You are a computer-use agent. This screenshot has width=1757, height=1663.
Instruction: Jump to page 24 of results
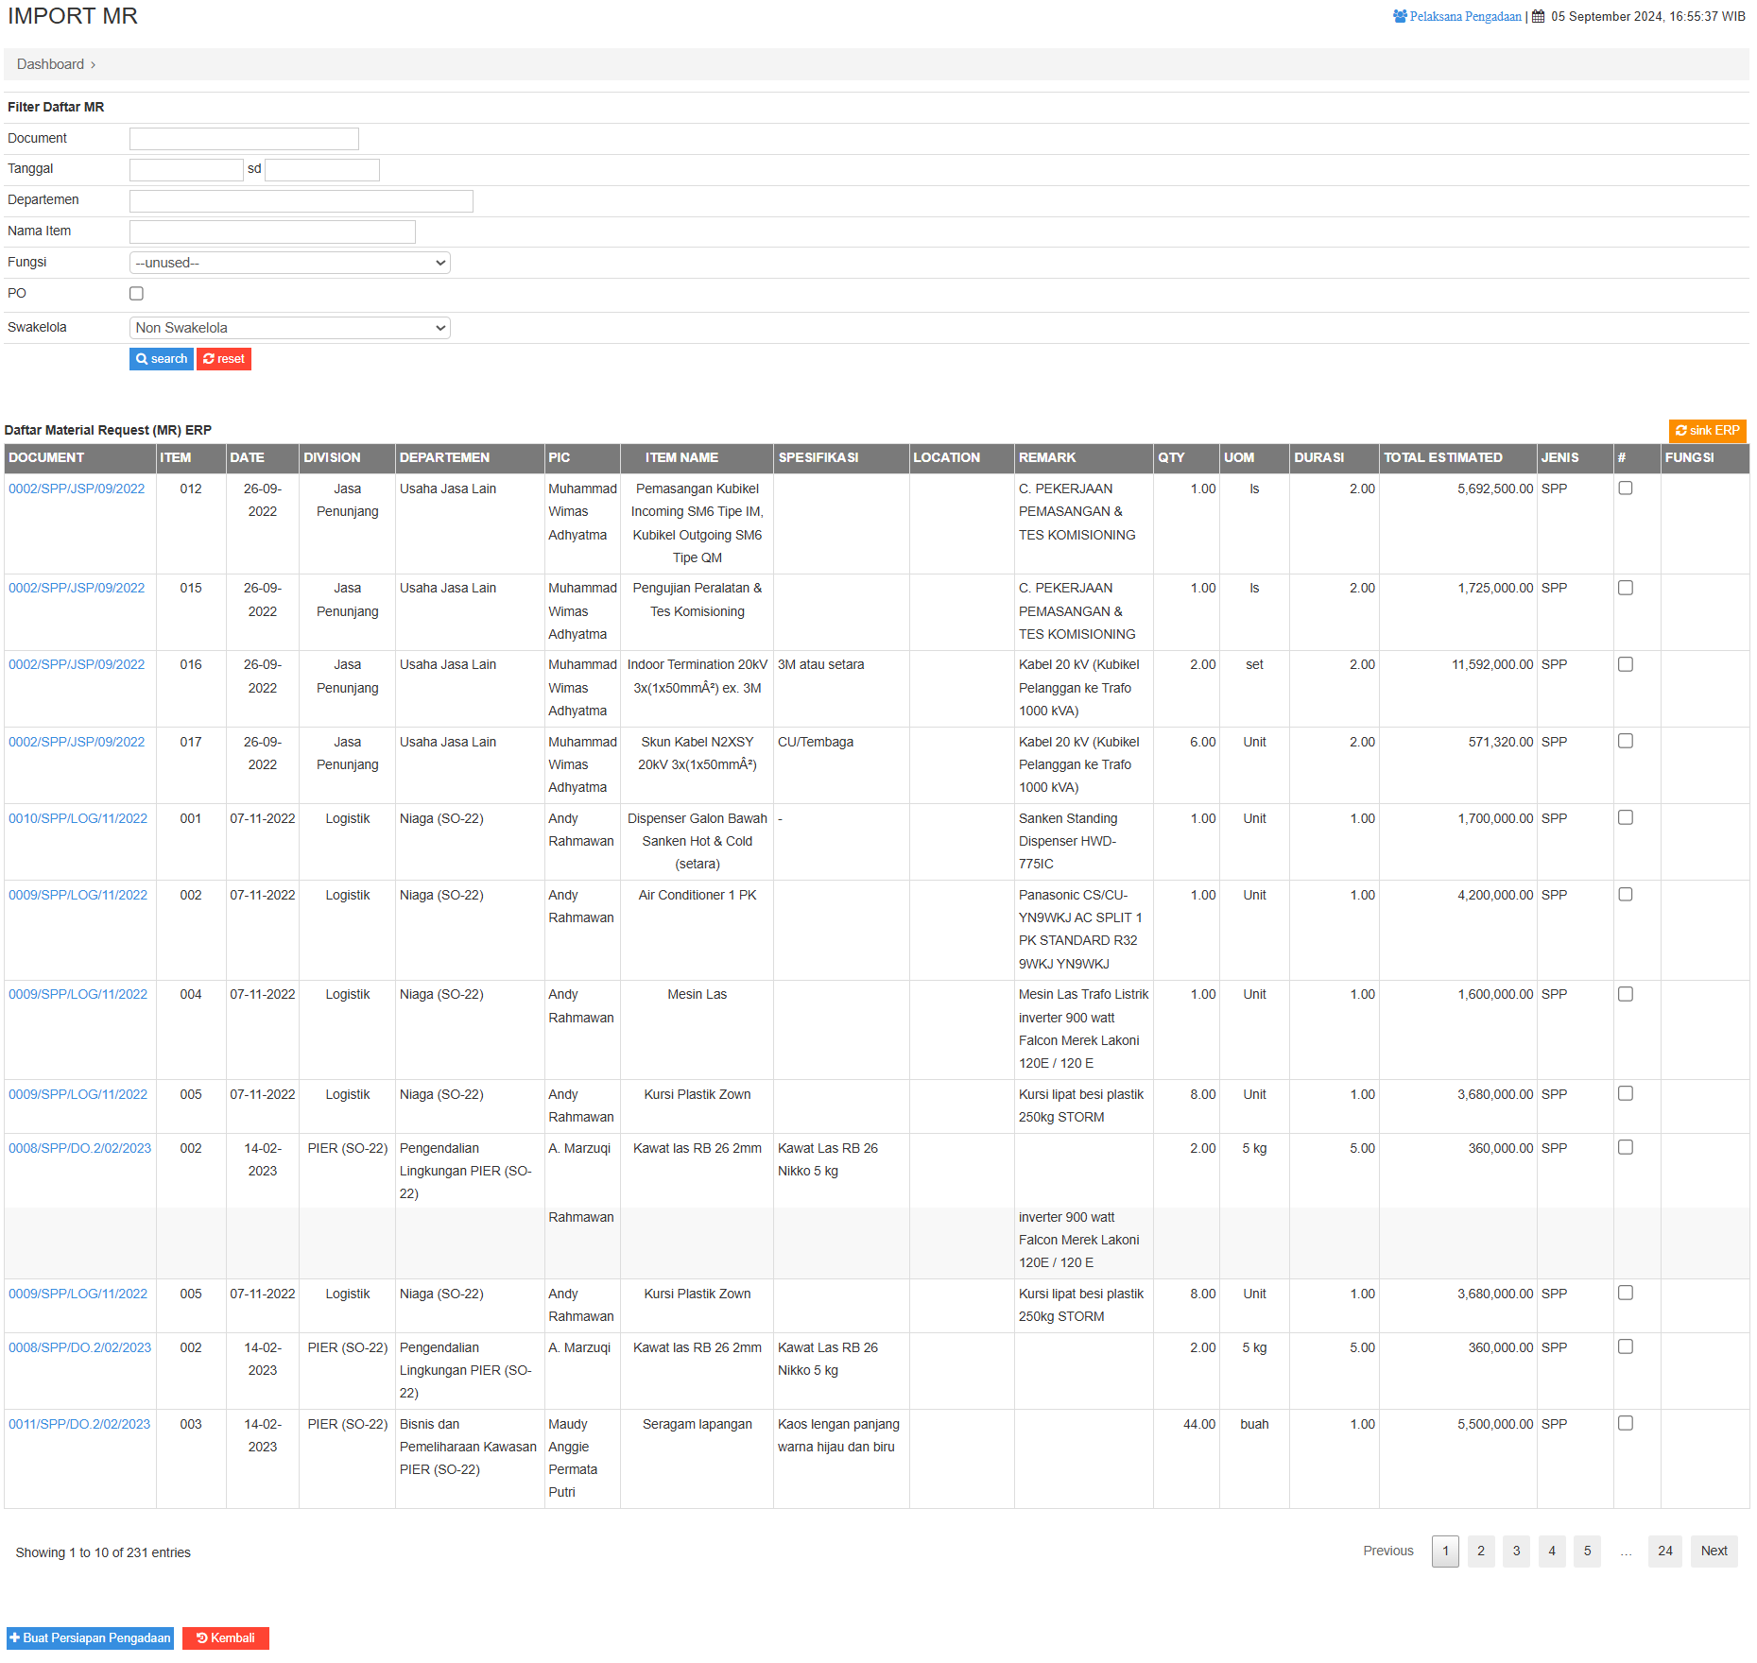pos(1664,1551)
